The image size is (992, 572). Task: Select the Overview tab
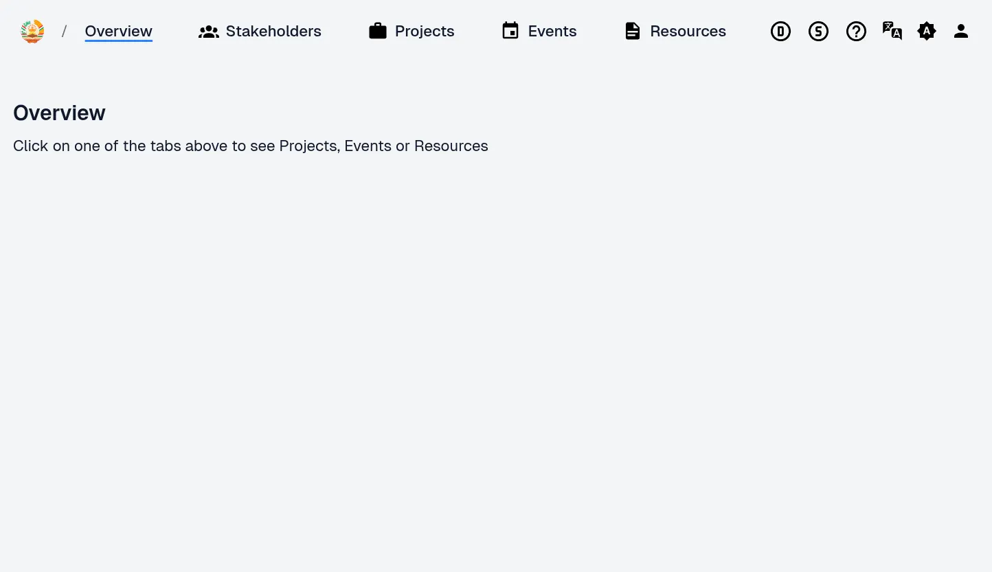click(118, 32)
